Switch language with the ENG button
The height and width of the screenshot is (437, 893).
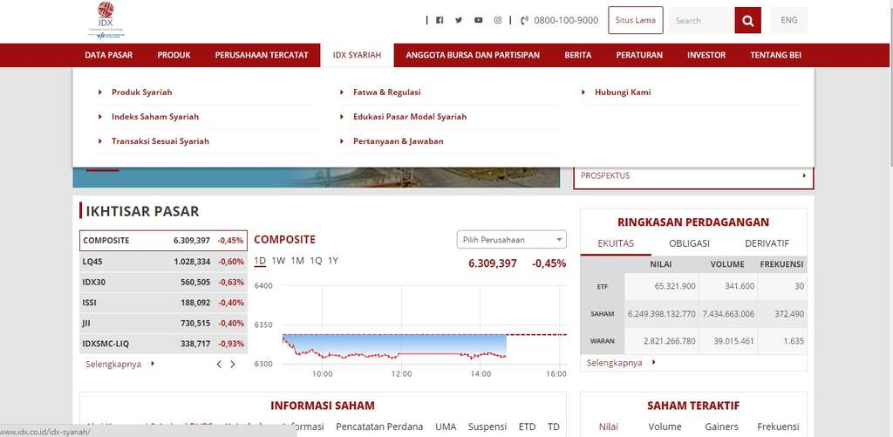pyautogui.click(x=789, y=21)
